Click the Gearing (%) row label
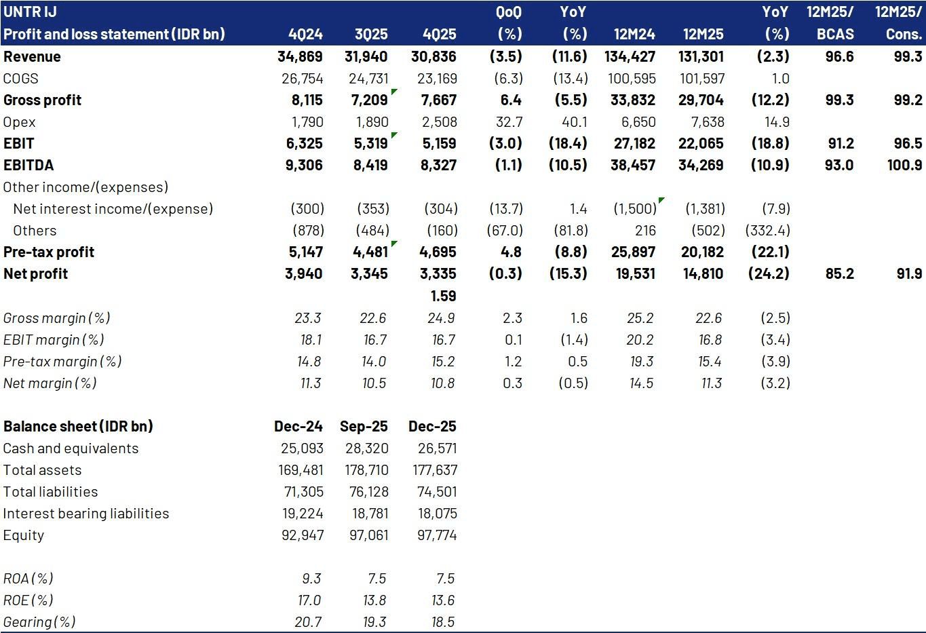Viewport: 926px width, 633px height. (39, 622)
